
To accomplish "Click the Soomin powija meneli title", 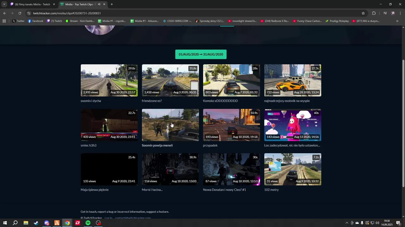I will click(x=157, y=145).
